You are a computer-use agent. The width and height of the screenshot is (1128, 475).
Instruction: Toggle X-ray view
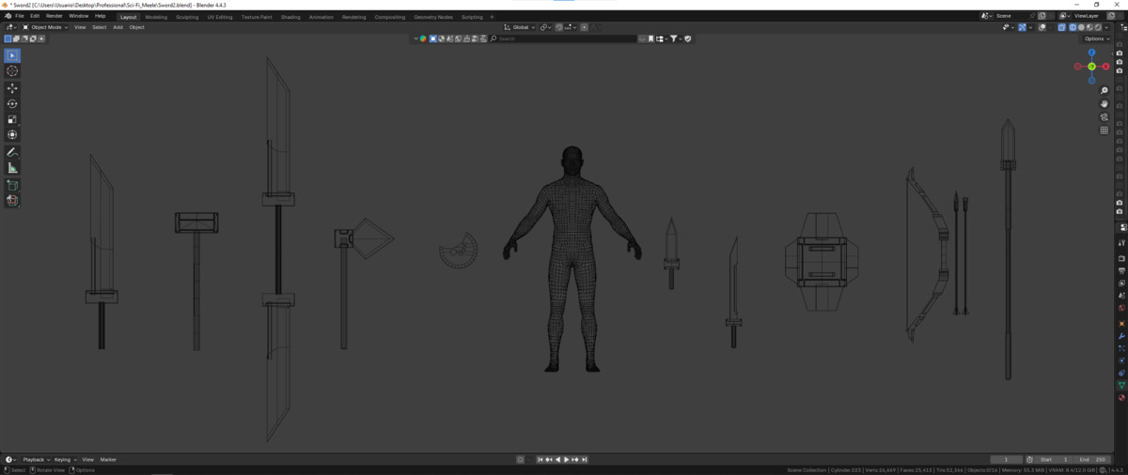click(1062, 27)
